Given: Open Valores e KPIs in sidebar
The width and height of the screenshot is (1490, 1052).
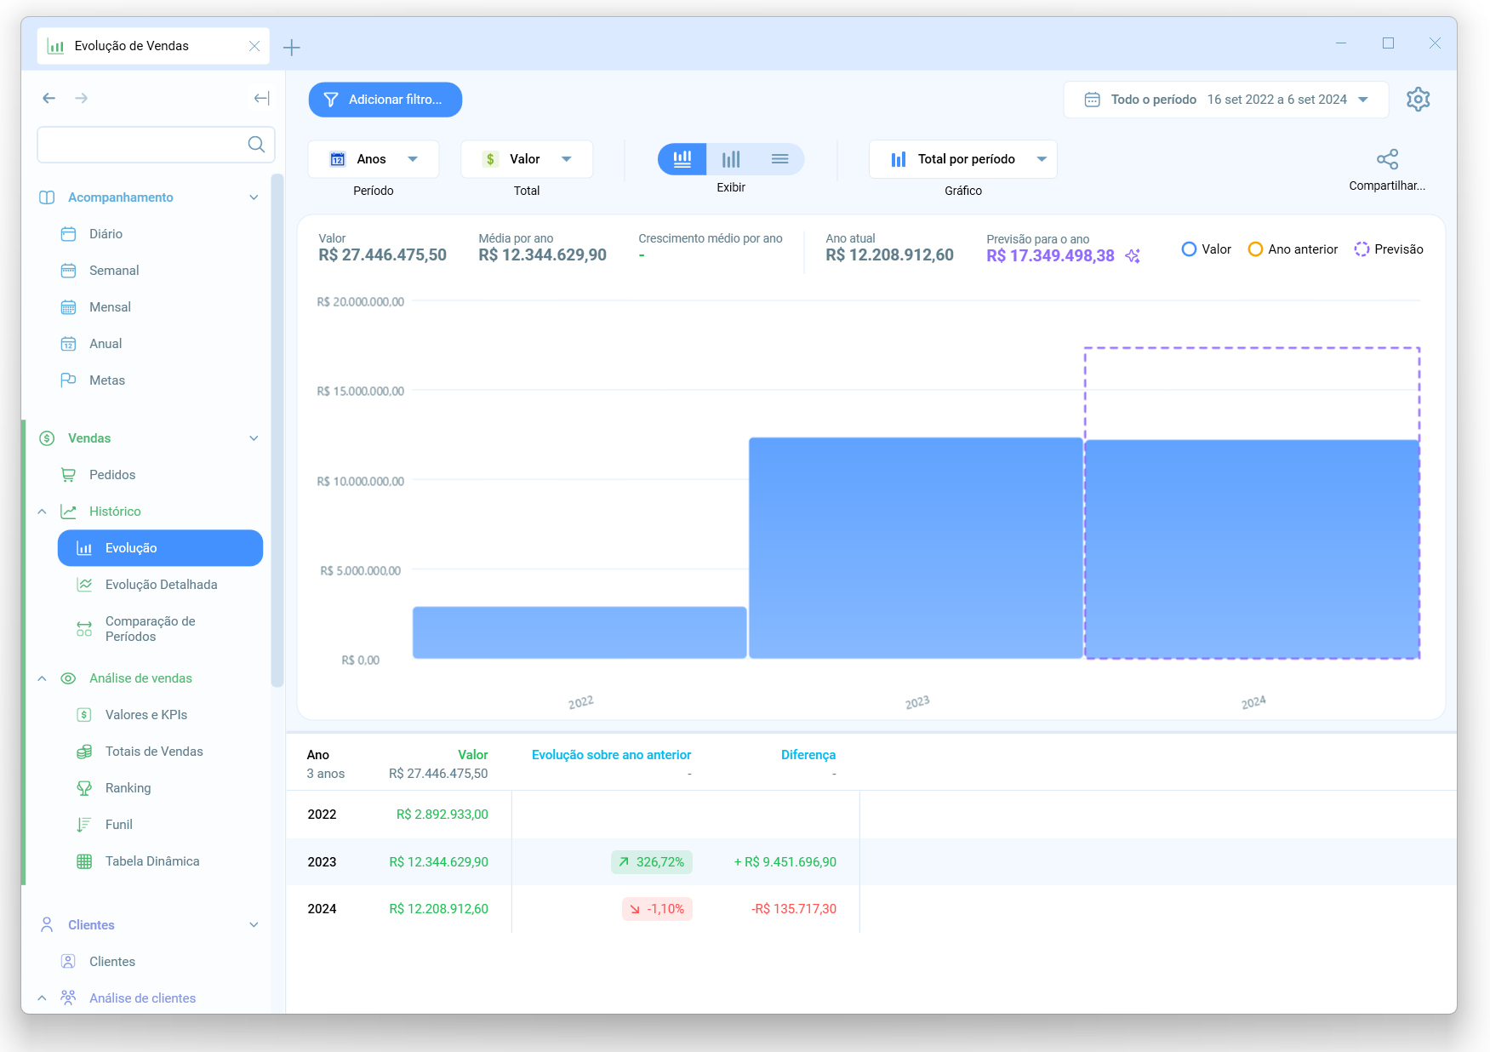Looking at the screenshot, I should pyautogui.click(x=146, y=715).
